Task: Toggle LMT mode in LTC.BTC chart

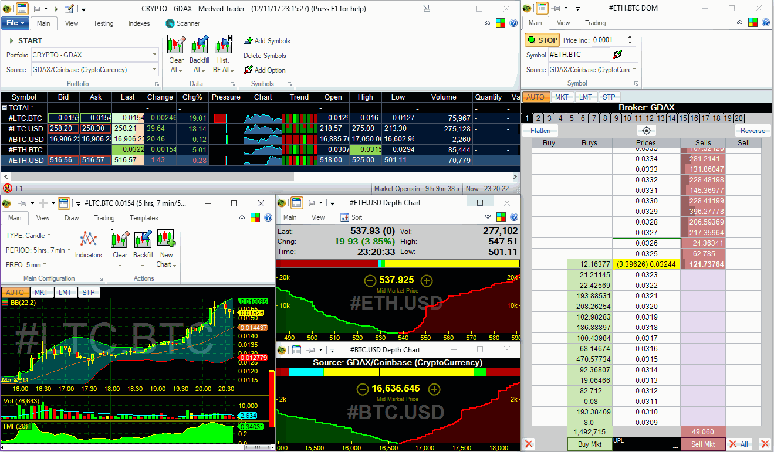Action: pos(65,292)
